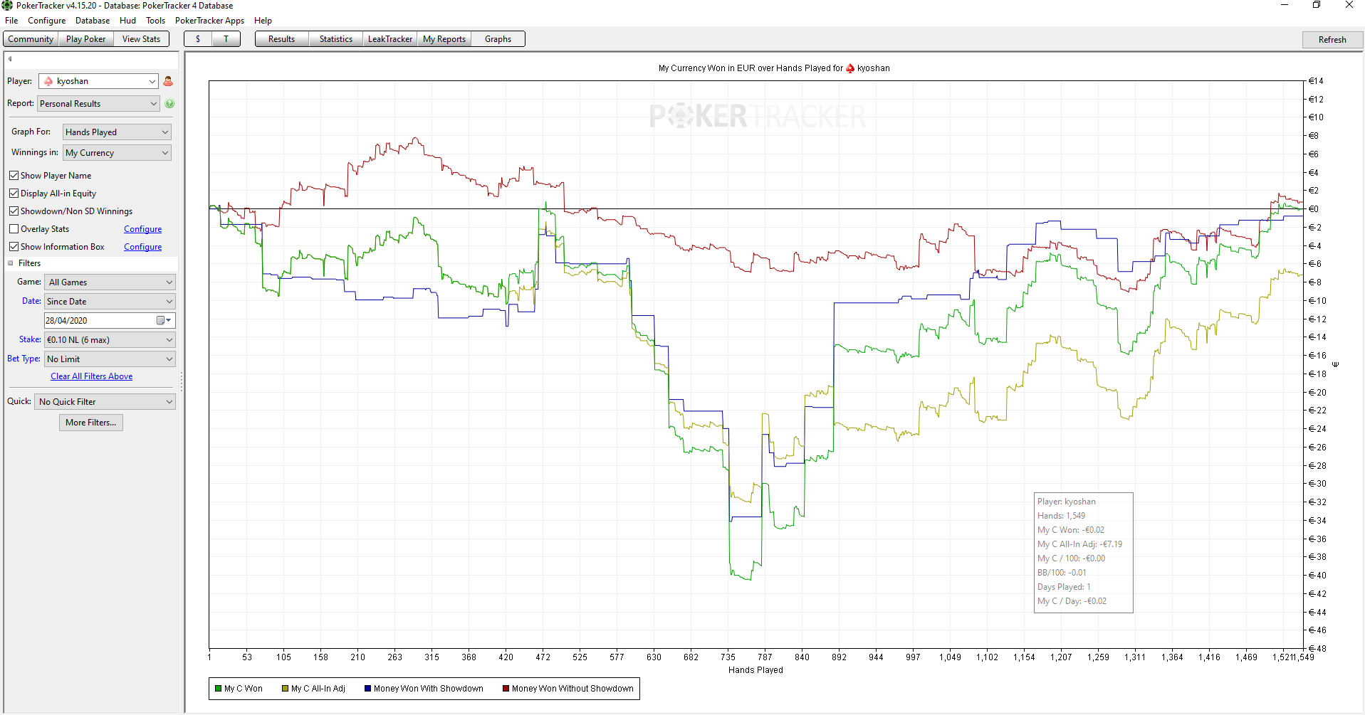Open the Graph For dropdown

click(x=117, y=132)
